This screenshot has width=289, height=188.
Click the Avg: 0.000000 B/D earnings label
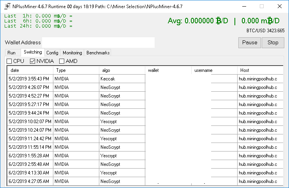pyautogui.click(x=198, y=21)
